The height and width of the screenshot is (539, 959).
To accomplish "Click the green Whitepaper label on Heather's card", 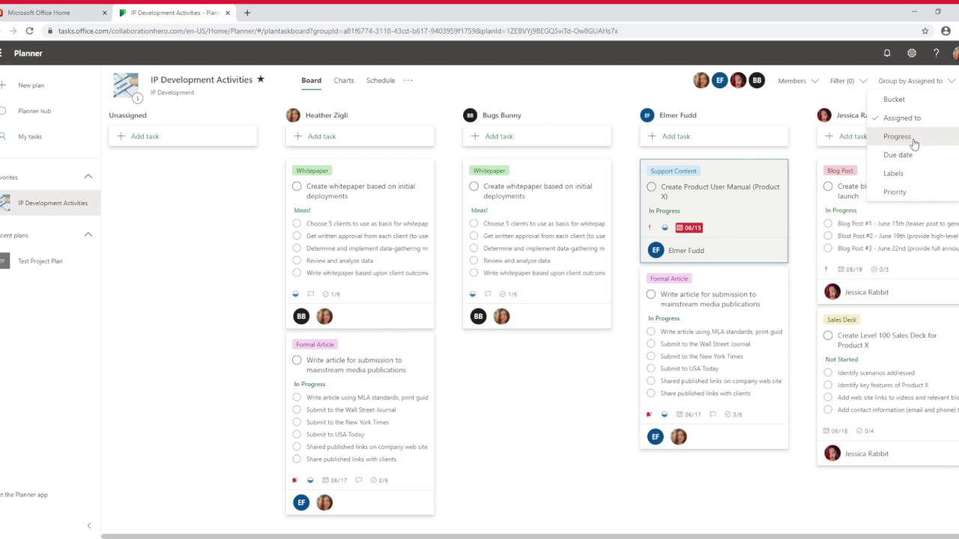I will pos(312,171).
